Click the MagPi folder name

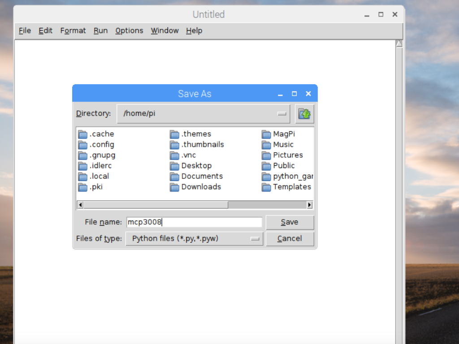(284, 134)
